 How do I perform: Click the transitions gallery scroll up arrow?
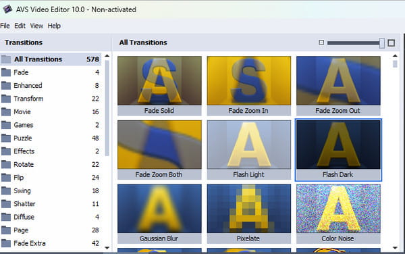coord(395,55)
